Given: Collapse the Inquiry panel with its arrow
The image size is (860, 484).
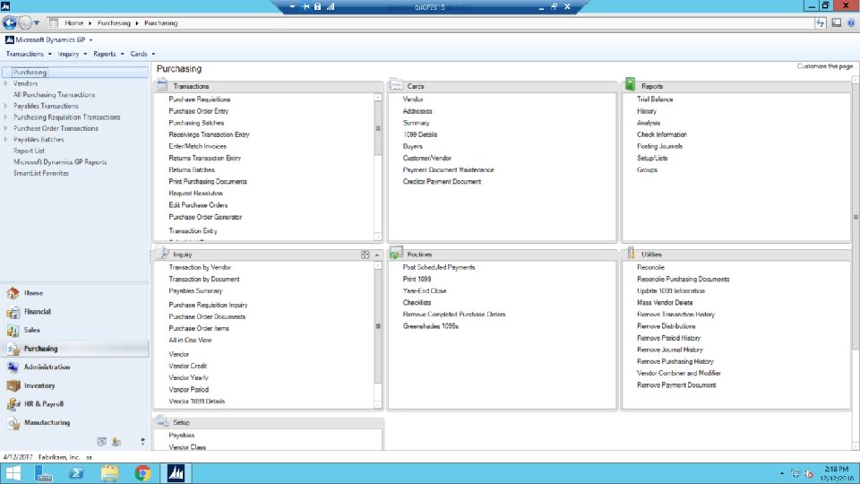Looking at the screenshot, I should pos(377,255).
